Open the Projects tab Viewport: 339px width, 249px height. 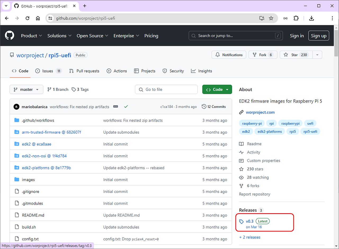[145, 71]
